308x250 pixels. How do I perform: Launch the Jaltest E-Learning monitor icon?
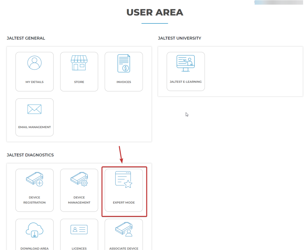(x=186, y=63)
